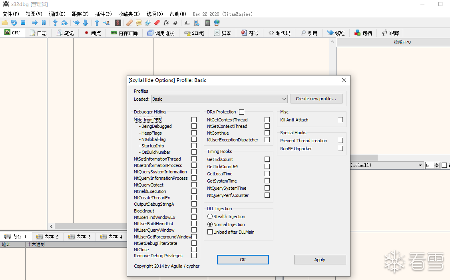Click the 地址 column header
The image size is (450, 280).
click(x=13, y=244)
